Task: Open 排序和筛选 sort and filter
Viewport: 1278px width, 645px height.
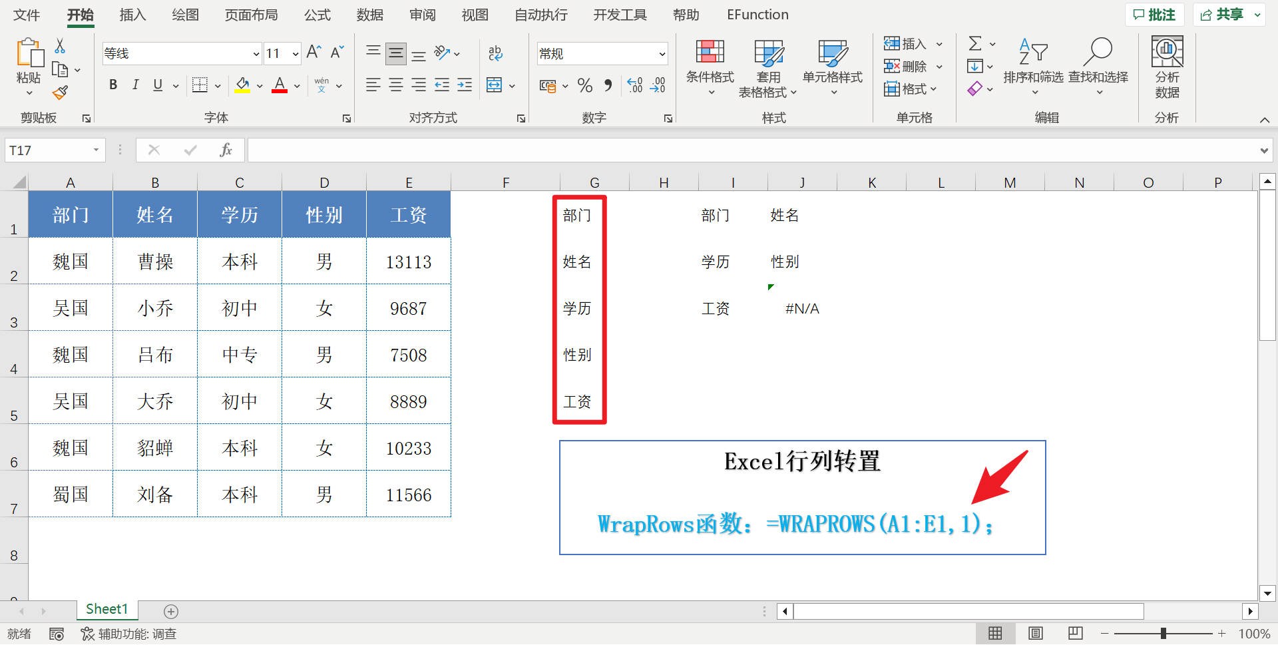Action: click(1034, 66)
